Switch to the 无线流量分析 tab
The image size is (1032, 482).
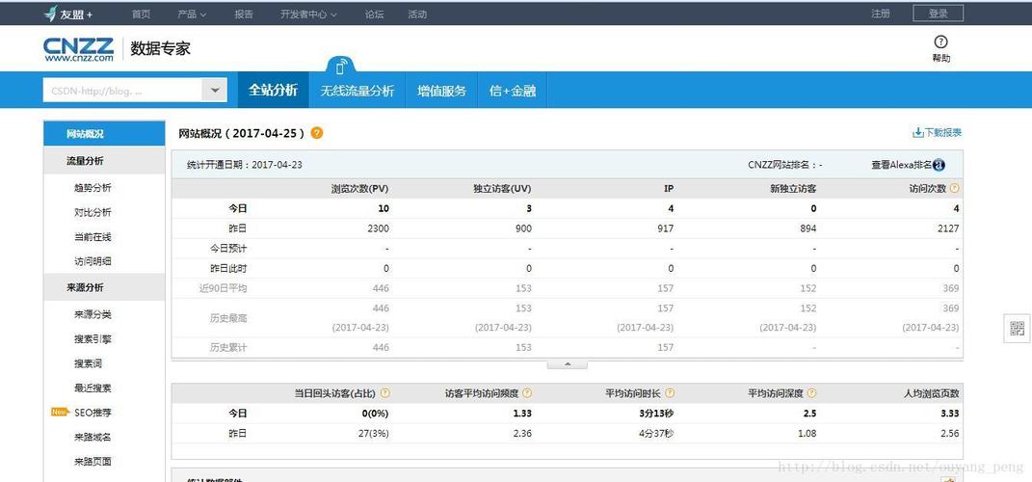coord(357,91)
